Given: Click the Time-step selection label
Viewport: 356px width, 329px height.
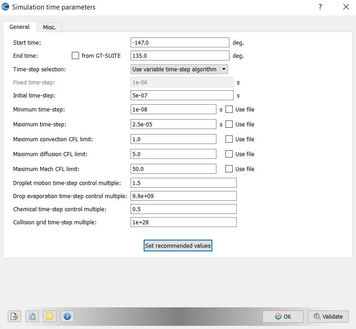Looking at the screenshot, I should pos(39,69).
